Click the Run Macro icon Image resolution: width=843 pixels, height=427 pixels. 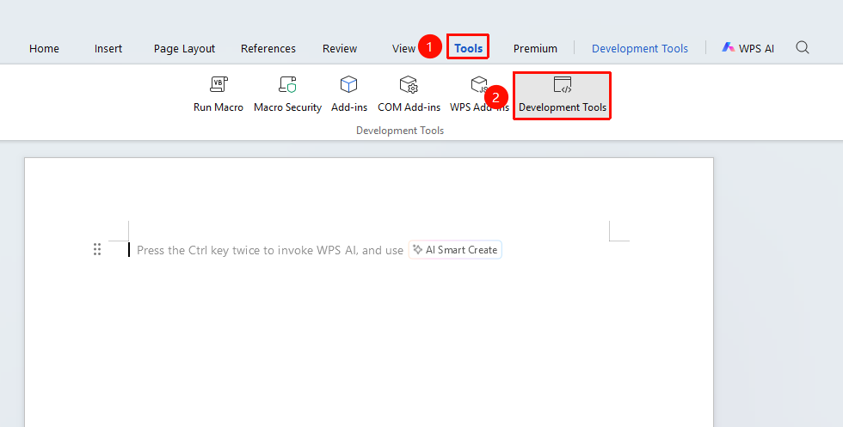(x=218, y=84)
